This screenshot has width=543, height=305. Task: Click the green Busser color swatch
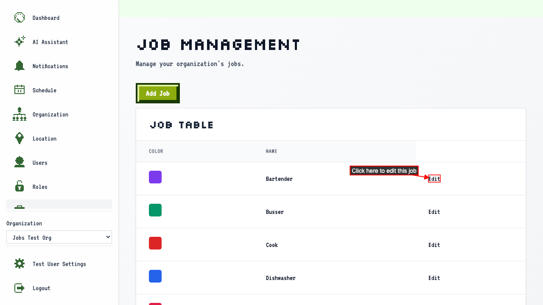[155, 210]
